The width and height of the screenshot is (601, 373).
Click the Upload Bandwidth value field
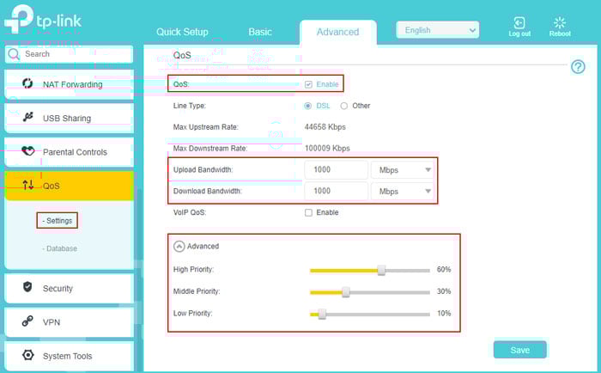coord(337,170)
